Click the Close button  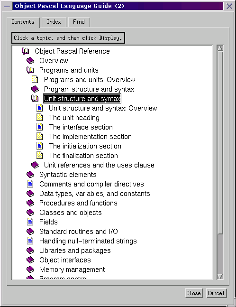pyautogui.click(x=193, y=293)
